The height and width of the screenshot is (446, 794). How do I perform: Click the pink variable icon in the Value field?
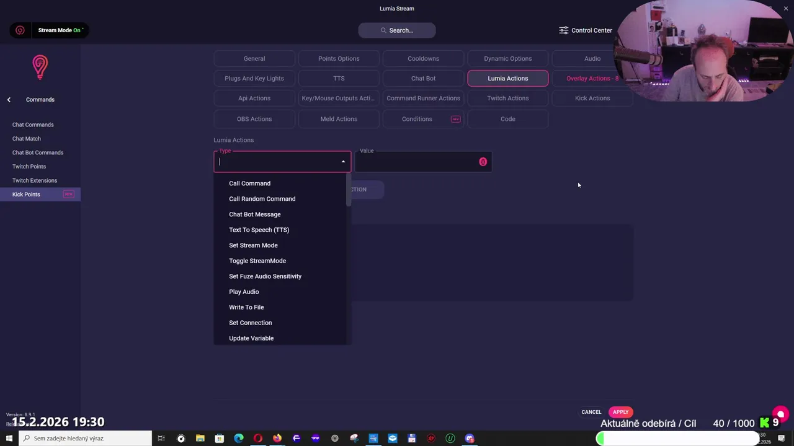[x=483, y=162]
